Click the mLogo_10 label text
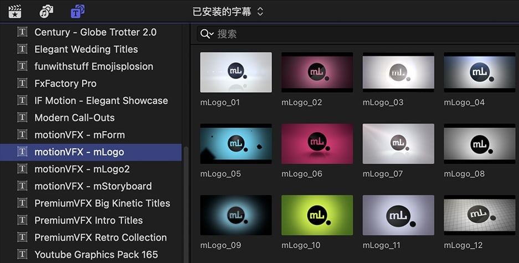This screenshot has width=519, height=263. pos(301,245)
